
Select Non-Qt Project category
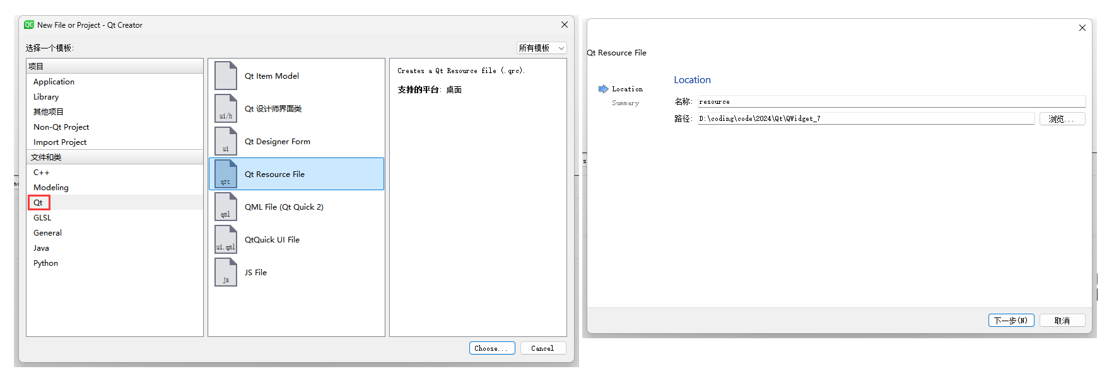point(114,127)
